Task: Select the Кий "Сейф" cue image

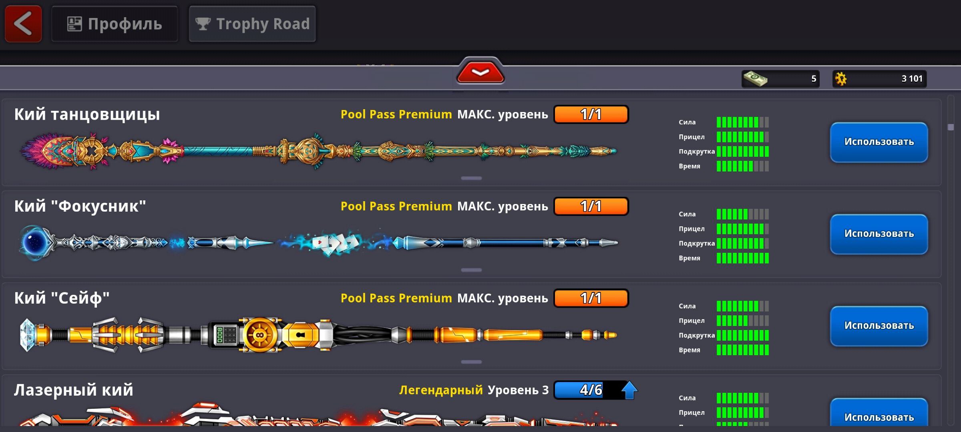Action: tap(318, 335)
